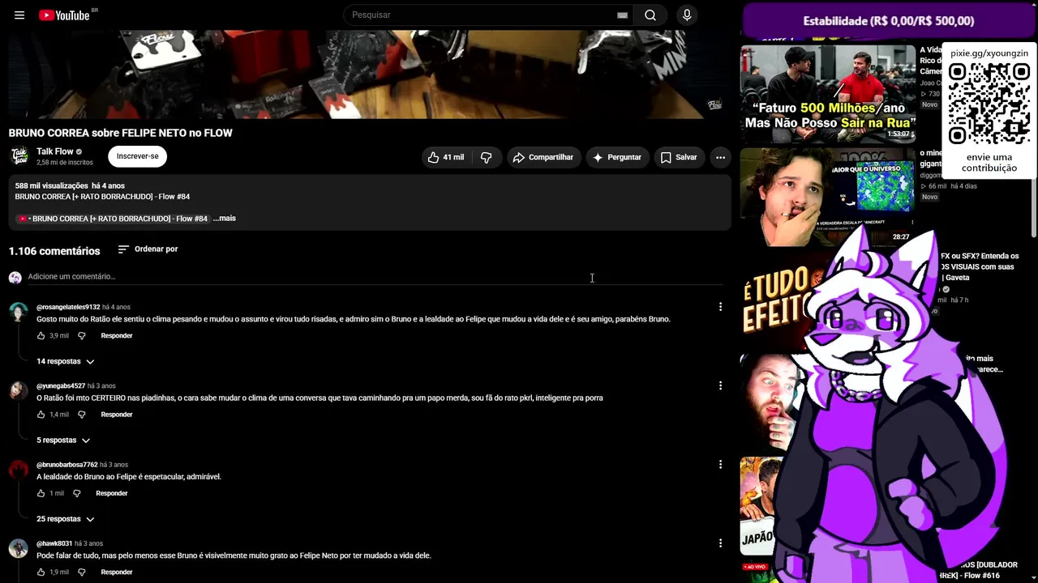This screenshot has height=583, width=1038.
Task: Reply to @rosangelateles9132 with Responder
Action: (x=117, y=335)
